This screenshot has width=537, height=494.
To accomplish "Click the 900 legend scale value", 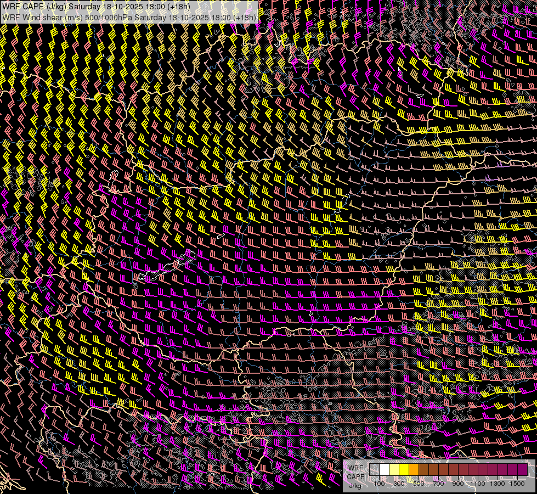I will tap(458, 484).
